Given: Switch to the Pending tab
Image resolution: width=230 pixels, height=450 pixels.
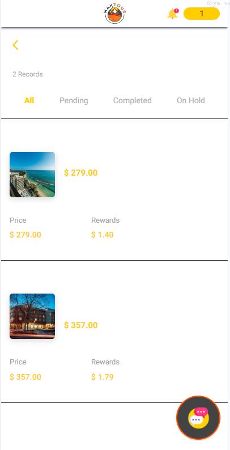Looking at the screenshot, I should pos(74,101).
